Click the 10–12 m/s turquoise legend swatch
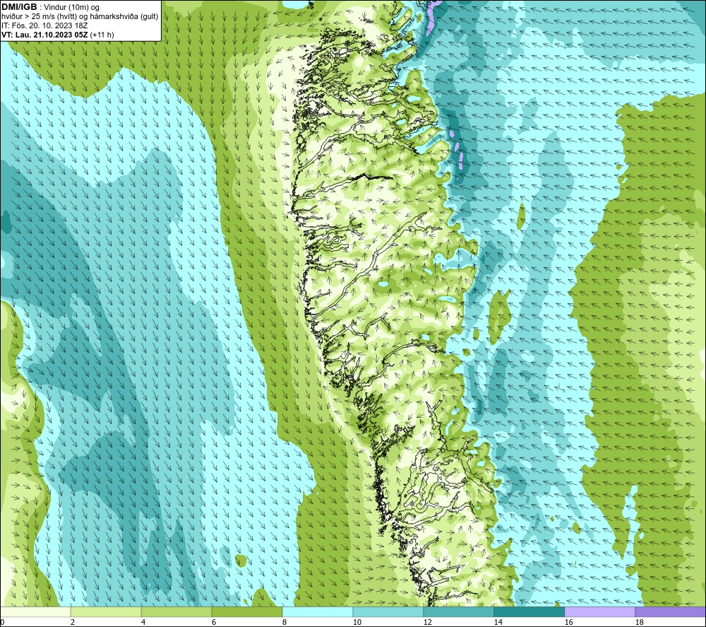 pos(388,611)
